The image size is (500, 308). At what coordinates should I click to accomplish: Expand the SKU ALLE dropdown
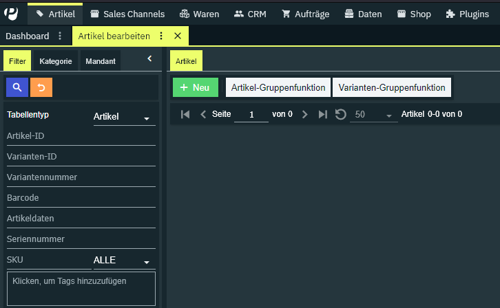pyautogui.click(x=123, y=261)
